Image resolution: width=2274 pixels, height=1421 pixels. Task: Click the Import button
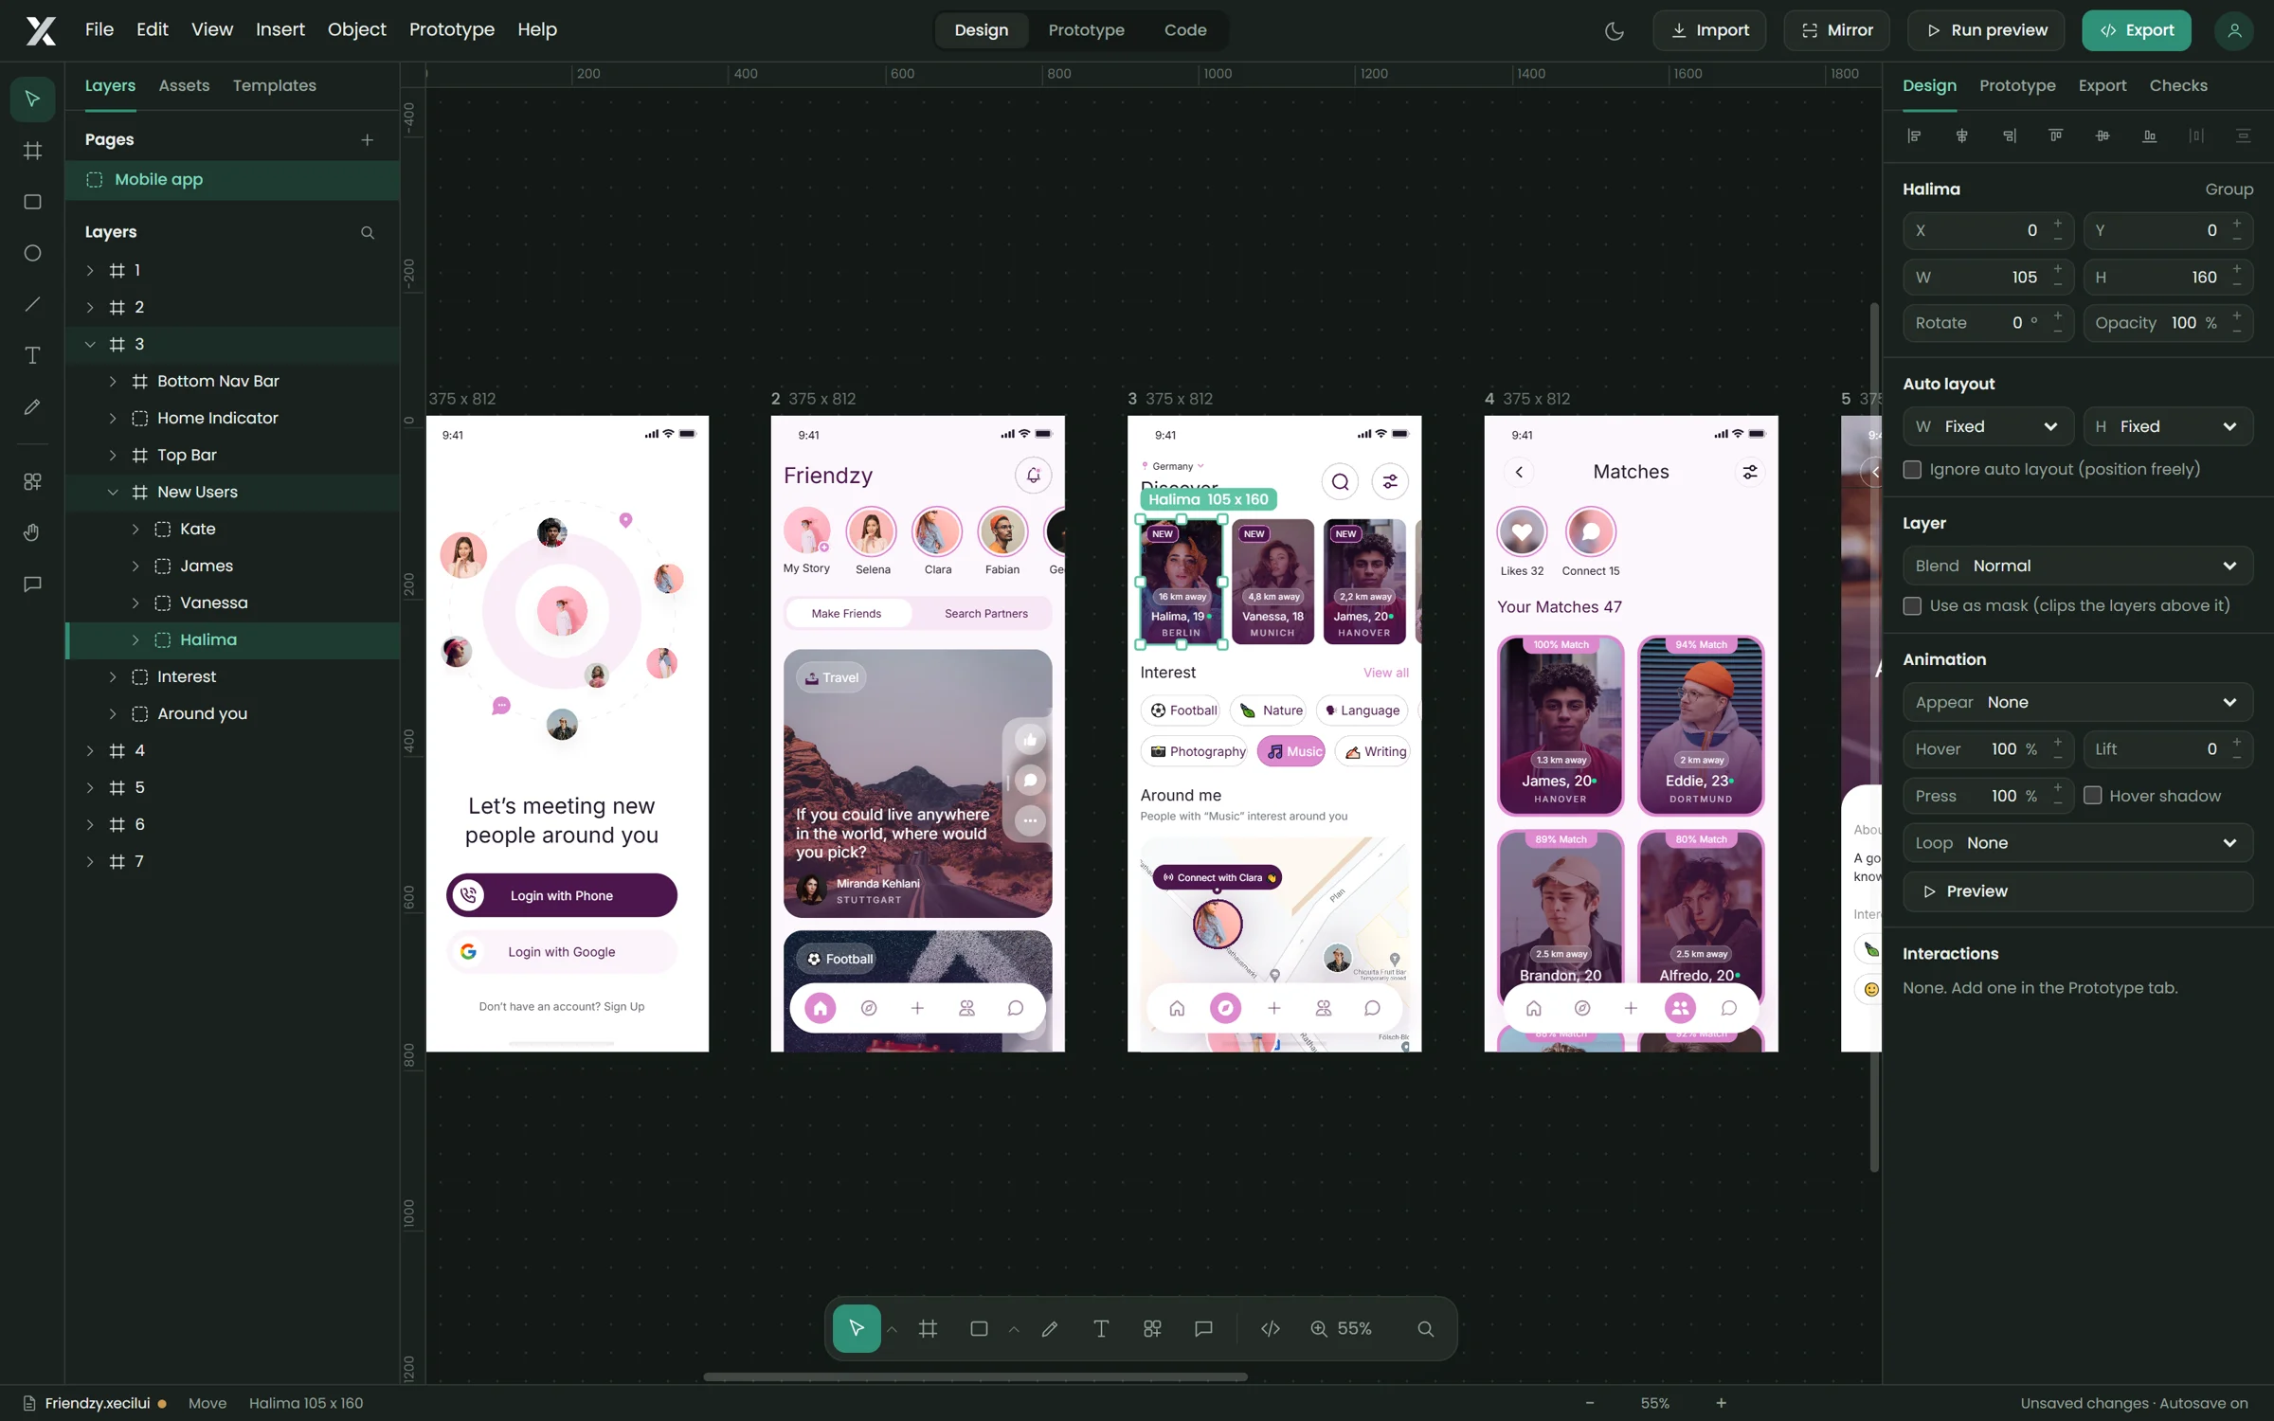1709,30
